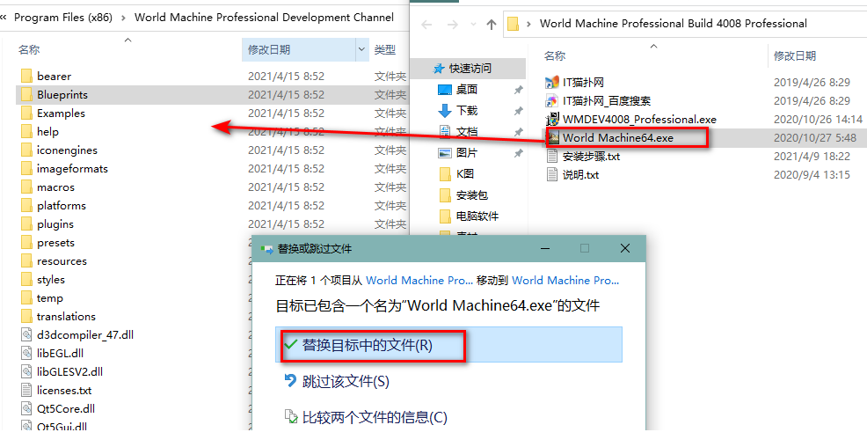Select the help folder icon
Screen dimensions: 867x447
coord(26,132)
